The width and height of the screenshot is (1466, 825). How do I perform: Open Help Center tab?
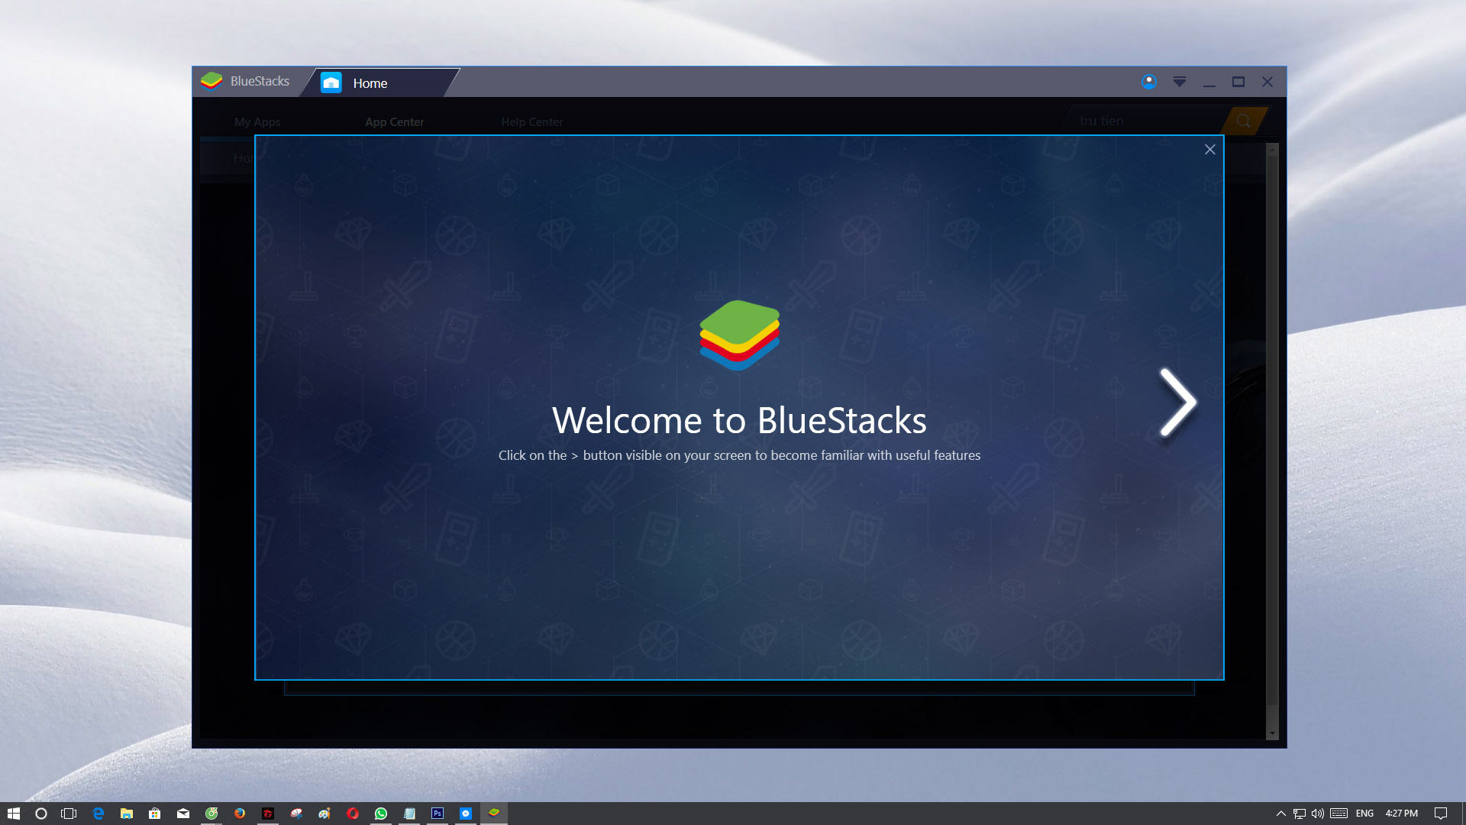531,122
